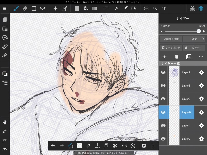207x155 pixels.
Task: Open the panel divide tool
Action: point(146,9)
